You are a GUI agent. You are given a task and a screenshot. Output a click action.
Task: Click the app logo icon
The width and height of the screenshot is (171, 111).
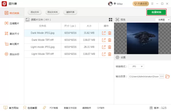4,4
